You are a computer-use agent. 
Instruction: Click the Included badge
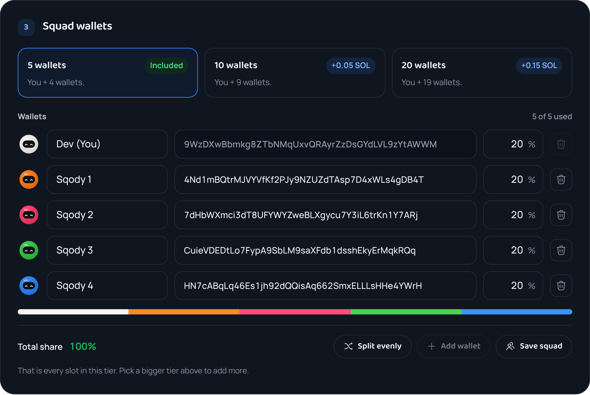167,66
